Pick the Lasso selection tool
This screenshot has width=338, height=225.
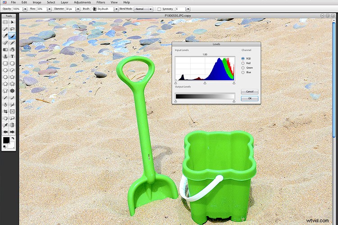(13, 28)
